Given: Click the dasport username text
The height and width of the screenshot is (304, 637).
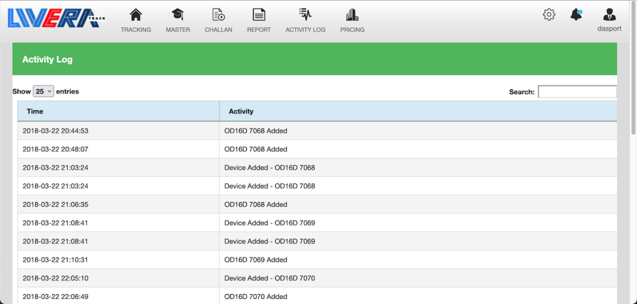Looking at the screenshot, I should 609,29.
